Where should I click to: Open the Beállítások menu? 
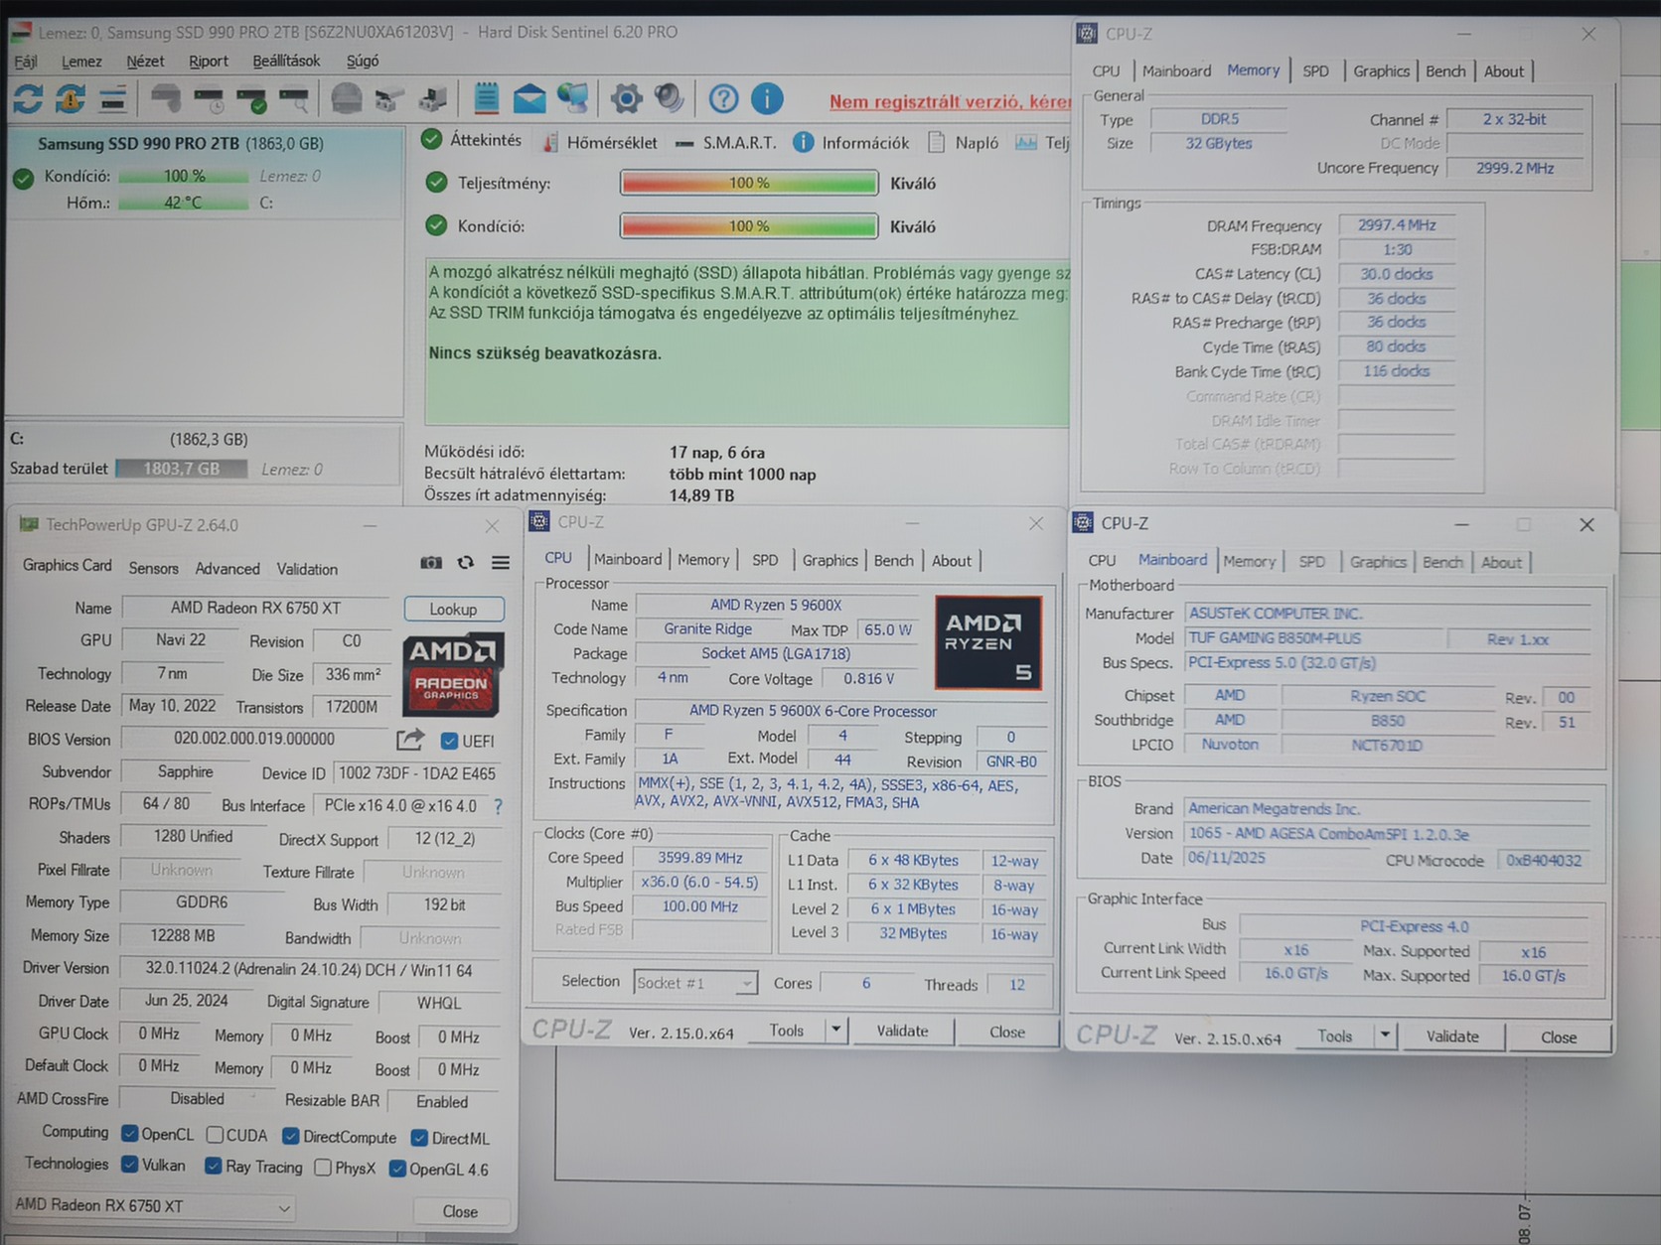(286, 62)
